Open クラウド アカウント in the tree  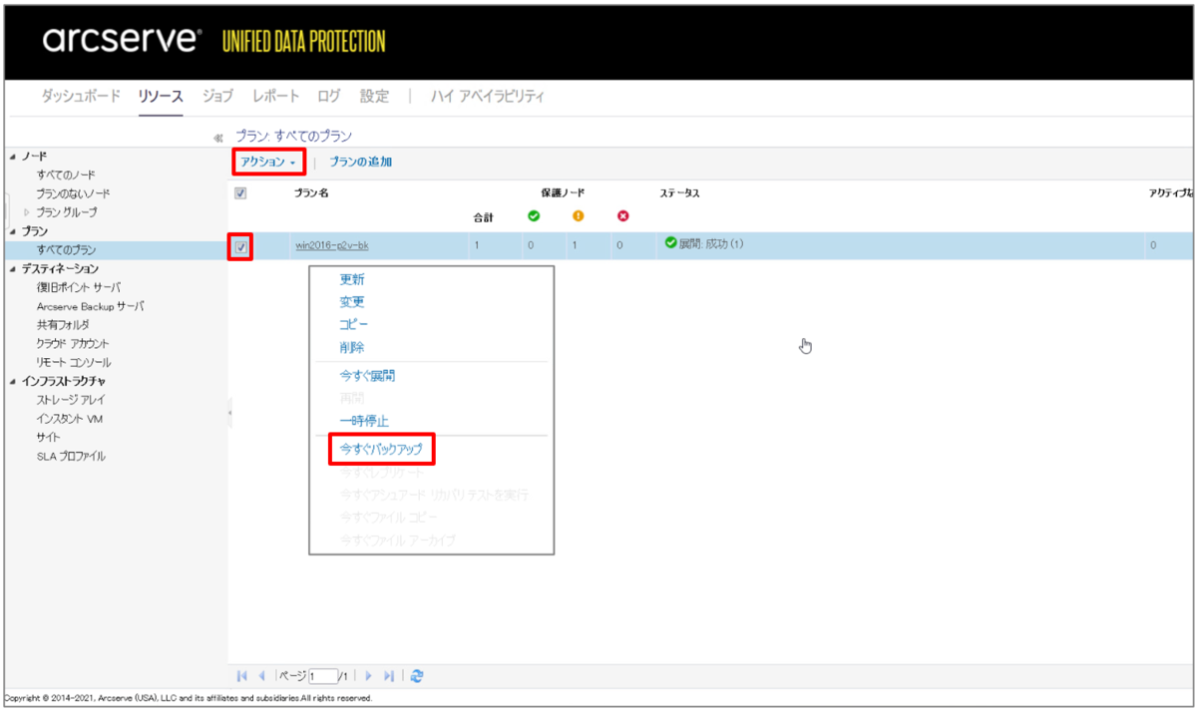tap(73, 344)
